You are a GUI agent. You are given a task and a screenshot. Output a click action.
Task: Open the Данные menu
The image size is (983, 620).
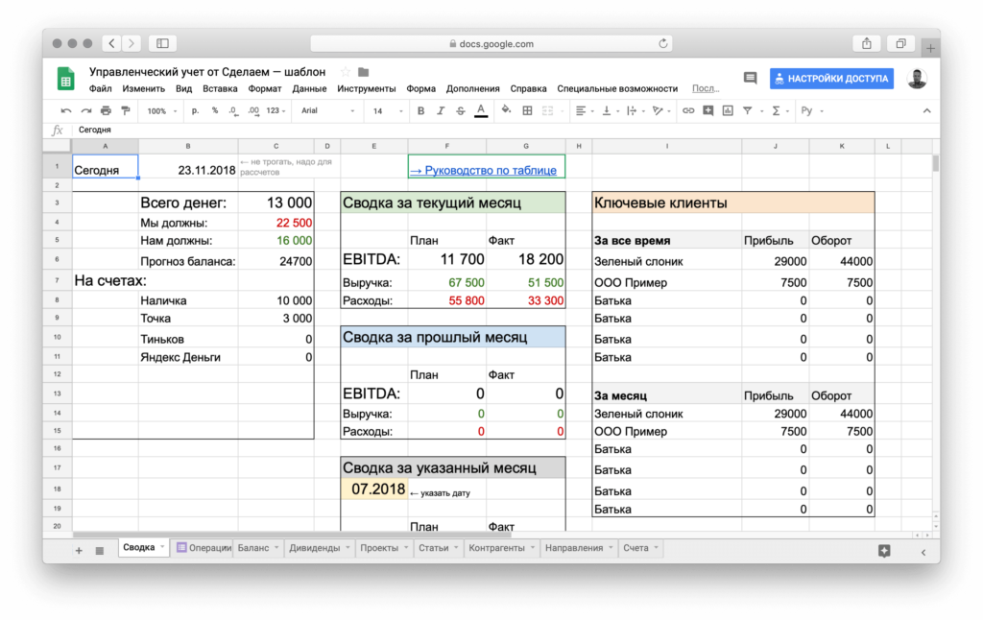click(x=309, y=88)
